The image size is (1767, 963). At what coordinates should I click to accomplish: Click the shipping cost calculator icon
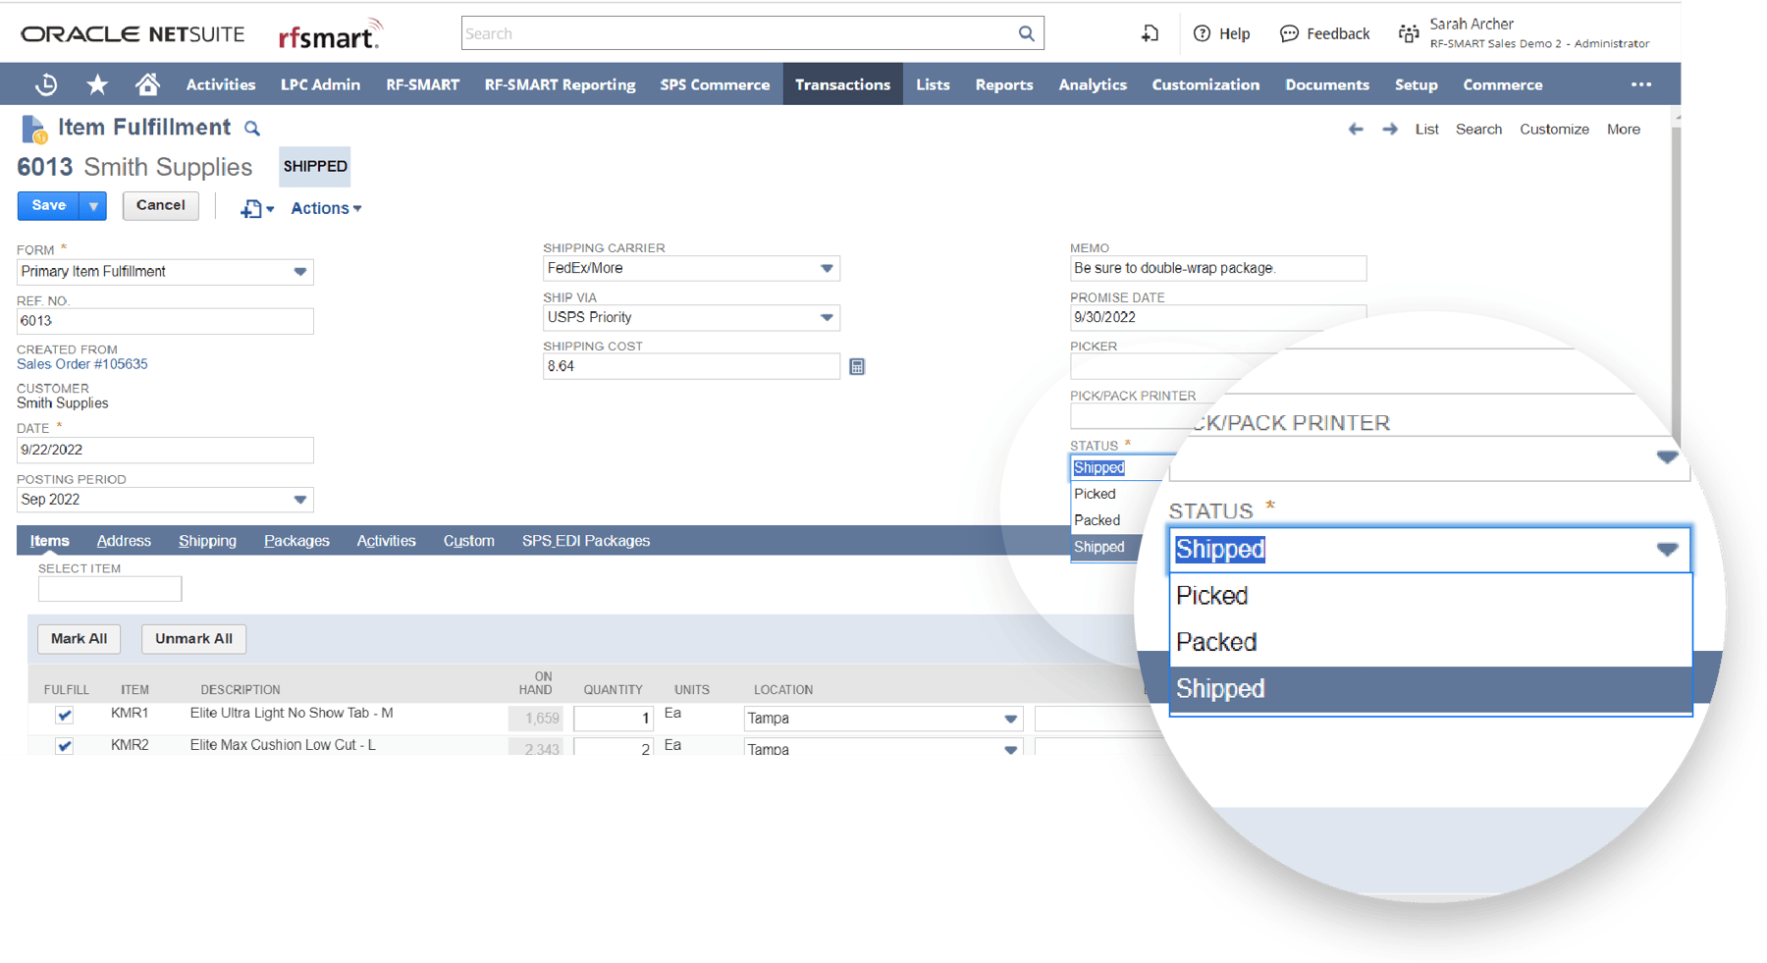point(855,365)
